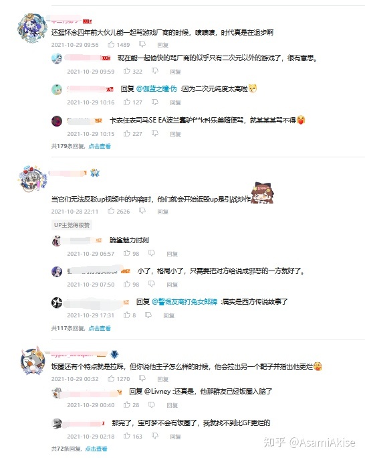The height and width of the screenshot is (458, 365).
Task: Reply to the 2021-10-29 17:31 comment
Action: 169,315
